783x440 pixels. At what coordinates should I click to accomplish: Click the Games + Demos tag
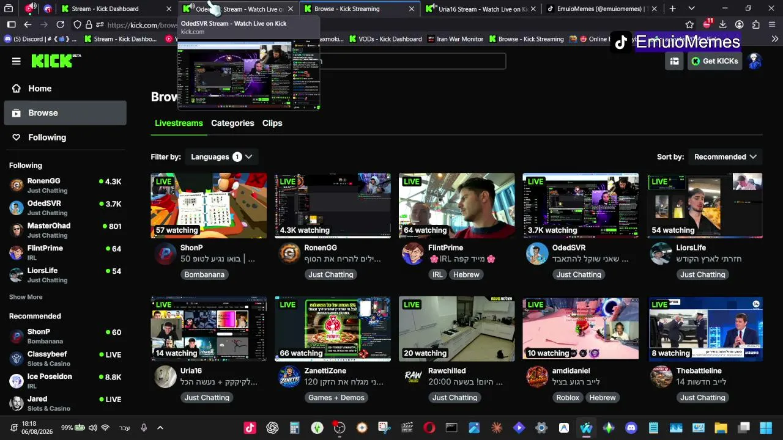pyautogui.click(x=336, y=397)
